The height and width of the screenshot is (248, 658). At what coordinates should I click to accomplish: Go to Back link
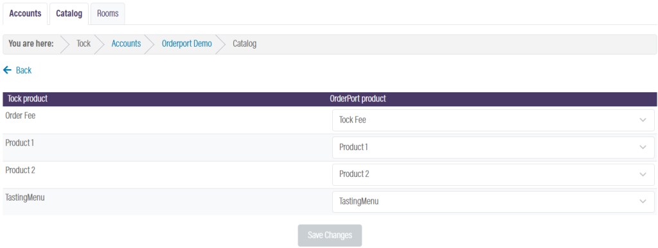click(x=24, y=70)
